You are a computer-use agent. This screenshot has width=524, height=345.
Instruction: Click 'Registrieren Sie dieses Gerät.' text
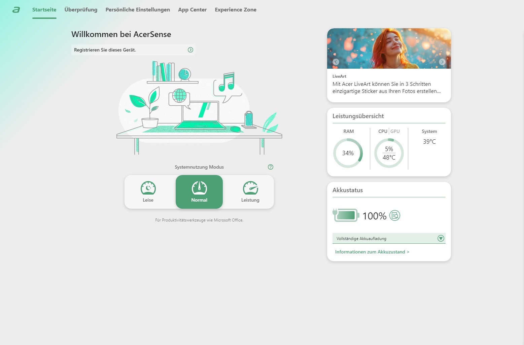(x=105, y=50)
